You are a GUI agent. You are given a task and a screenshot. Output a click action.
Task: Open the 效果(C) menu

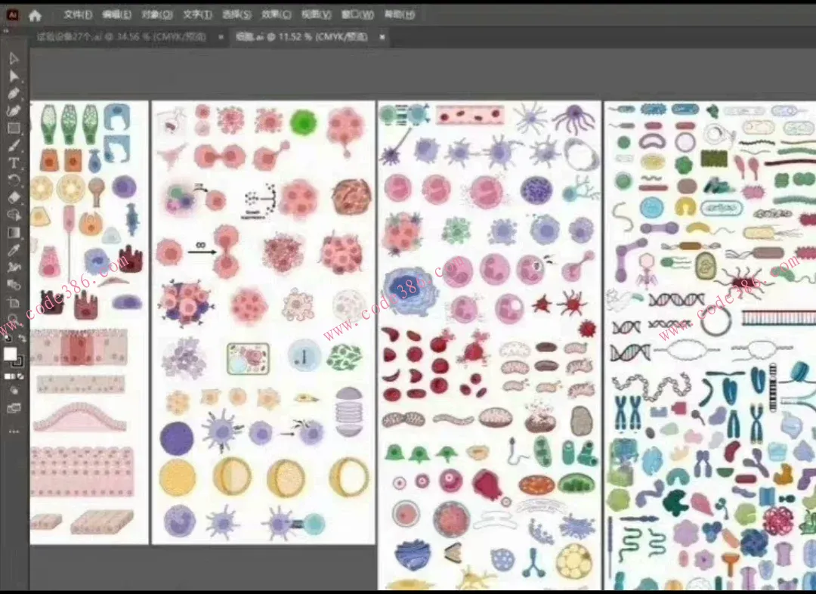click(x=276, y=15)
